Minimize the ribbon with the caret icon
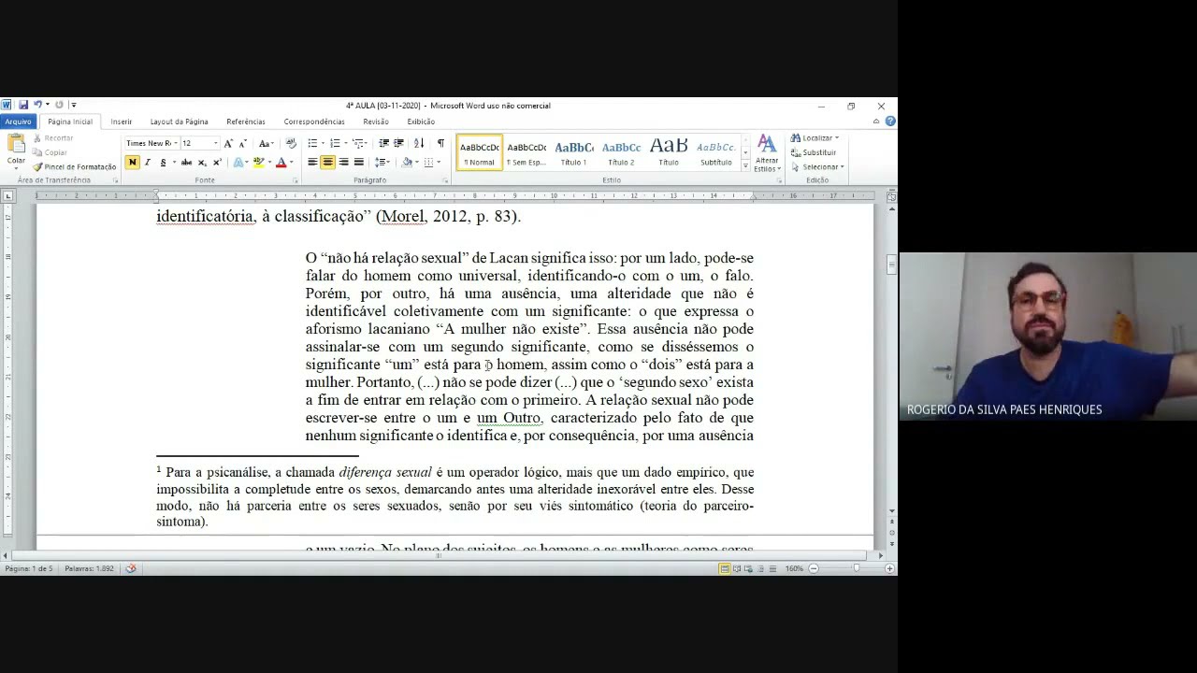 click(x=876, y=122)
